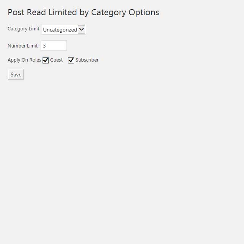Click the arrow on the Uncategorized select box

[x=81, y=29]
